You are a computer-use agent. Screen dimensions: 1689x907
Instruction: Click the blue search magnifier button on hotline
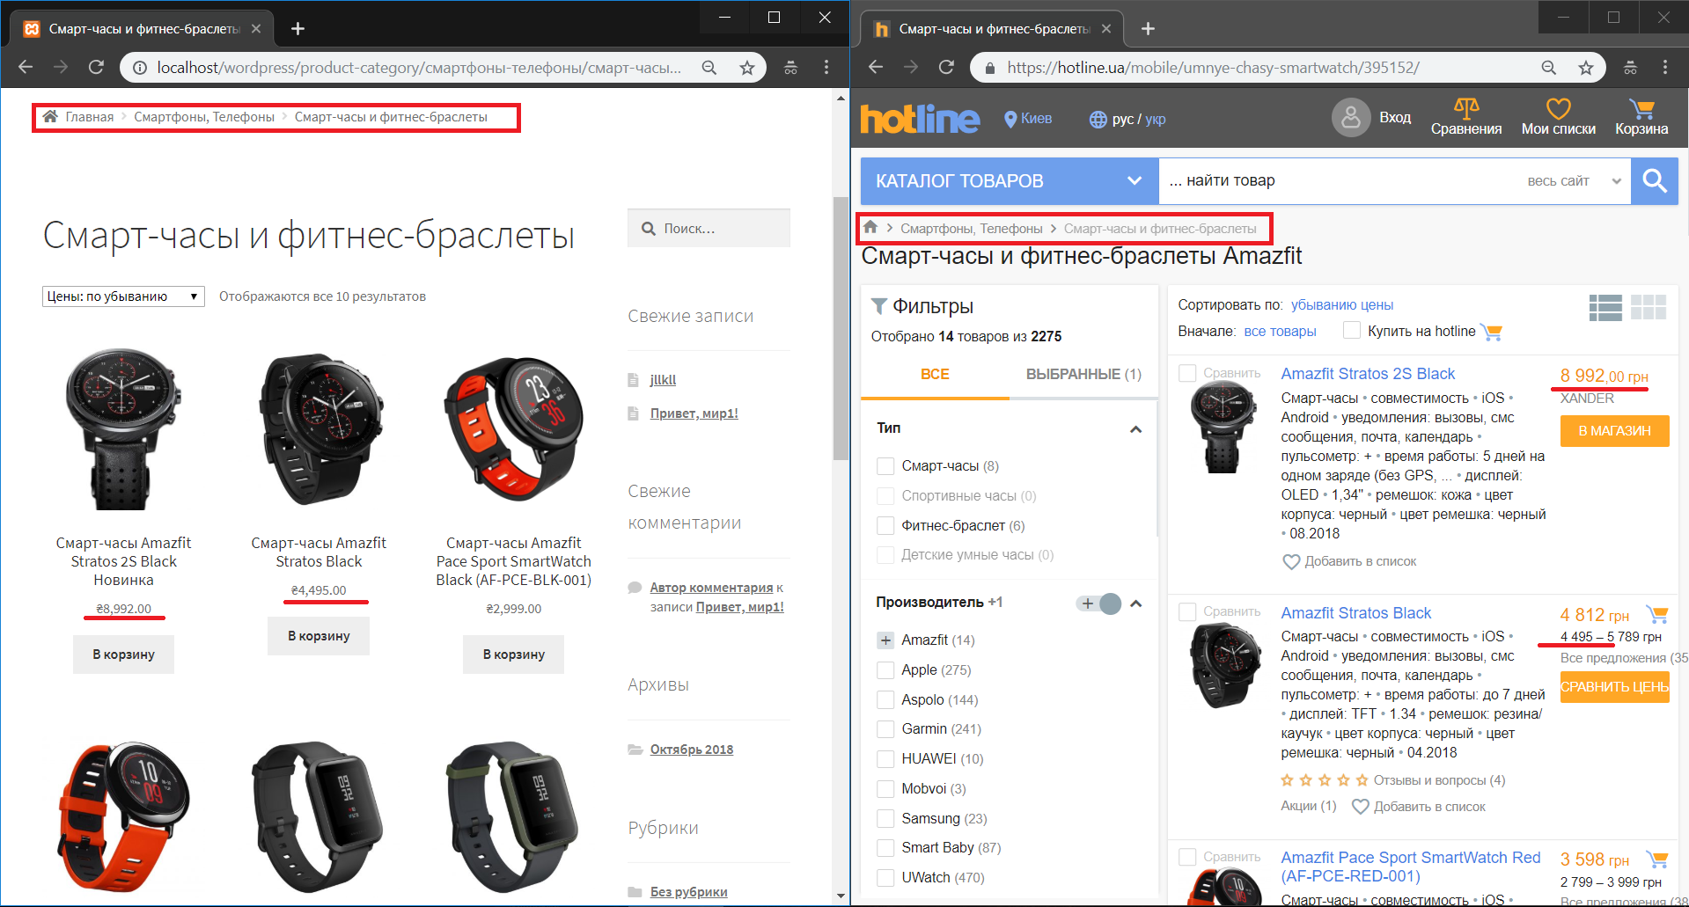1655,181
